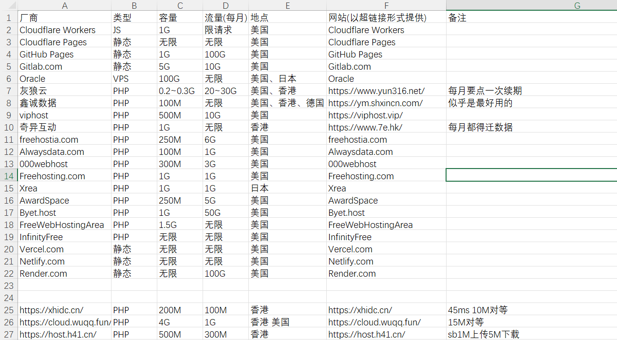The image size is (617, 340).
Task: Open the 'InfinityFree' link in column F
Action: click(x=350, y=237)
